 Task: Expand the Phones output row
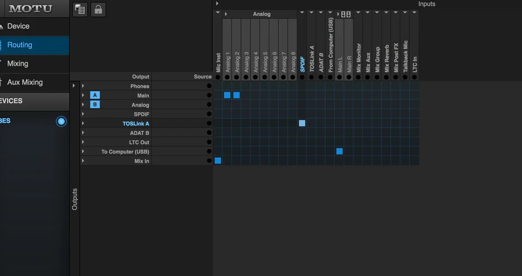click(83, 86)
